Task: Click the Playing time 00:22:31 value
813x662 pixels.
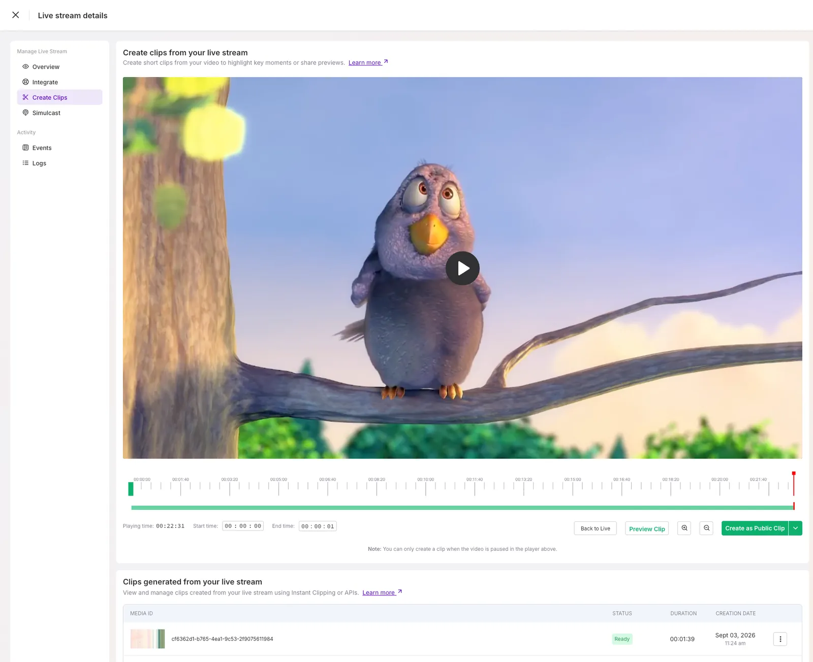Action: [170, 526]
